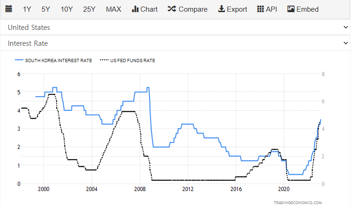Open the Interest Rate indicator dropdown
The image size is (351, 206).
pos(175,43)
